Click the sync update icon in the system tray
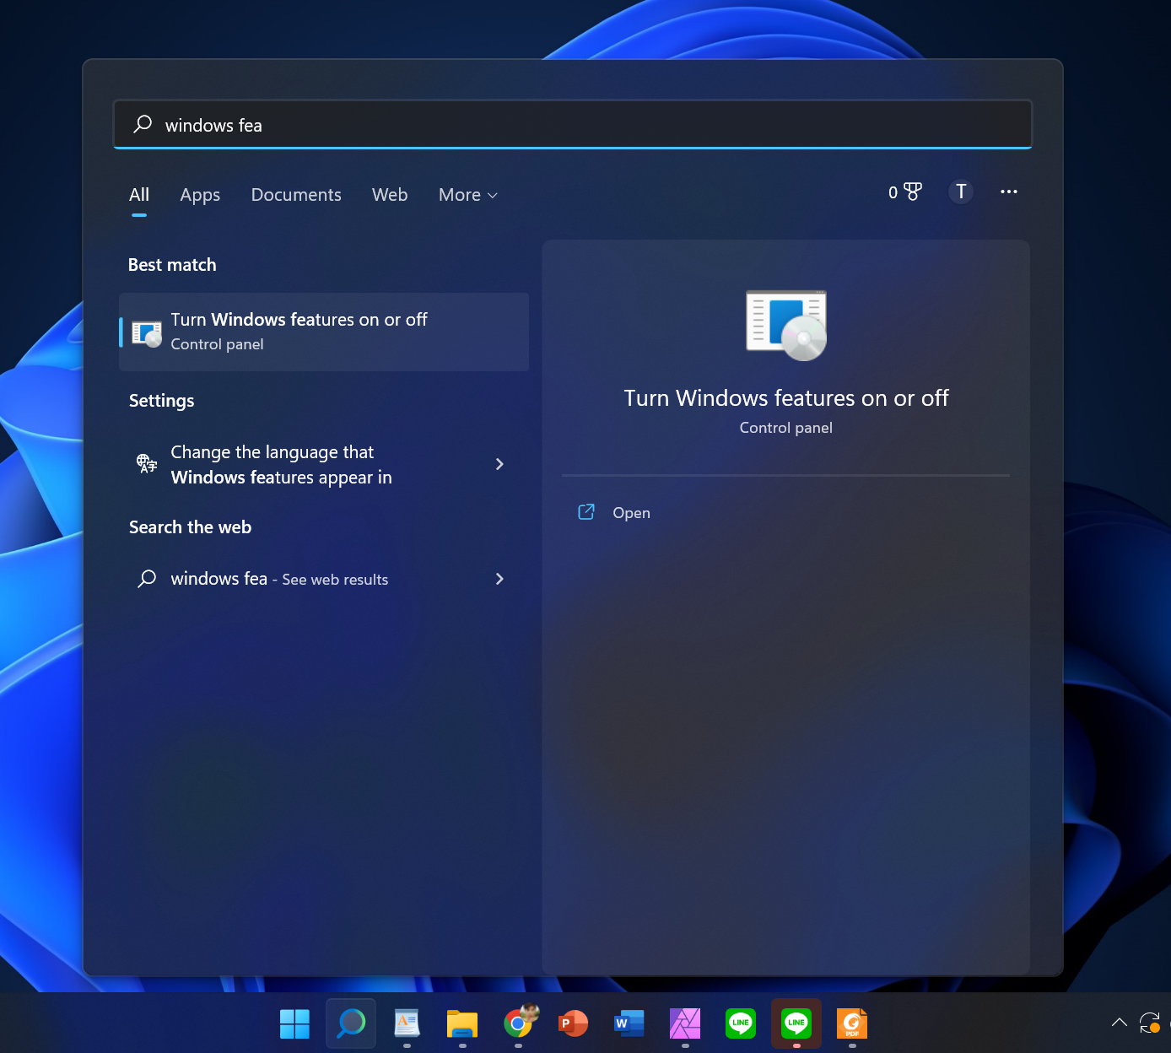The width and height of the screenshot is (1171, 1053). point(1150,1023)
